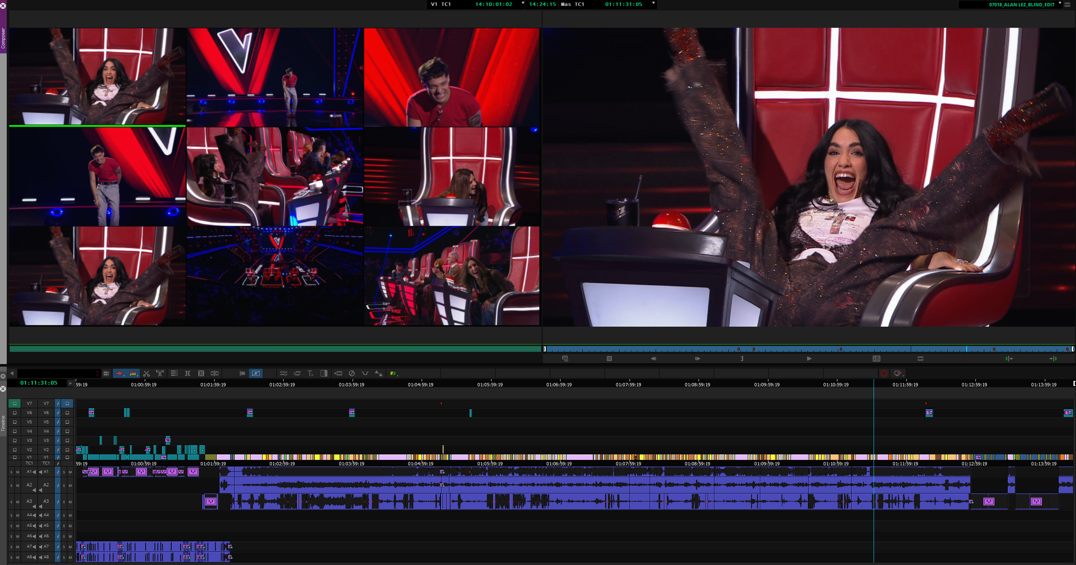Select the source-side A4 track label
The image size is (1076, 565).
tap(29, 515)
